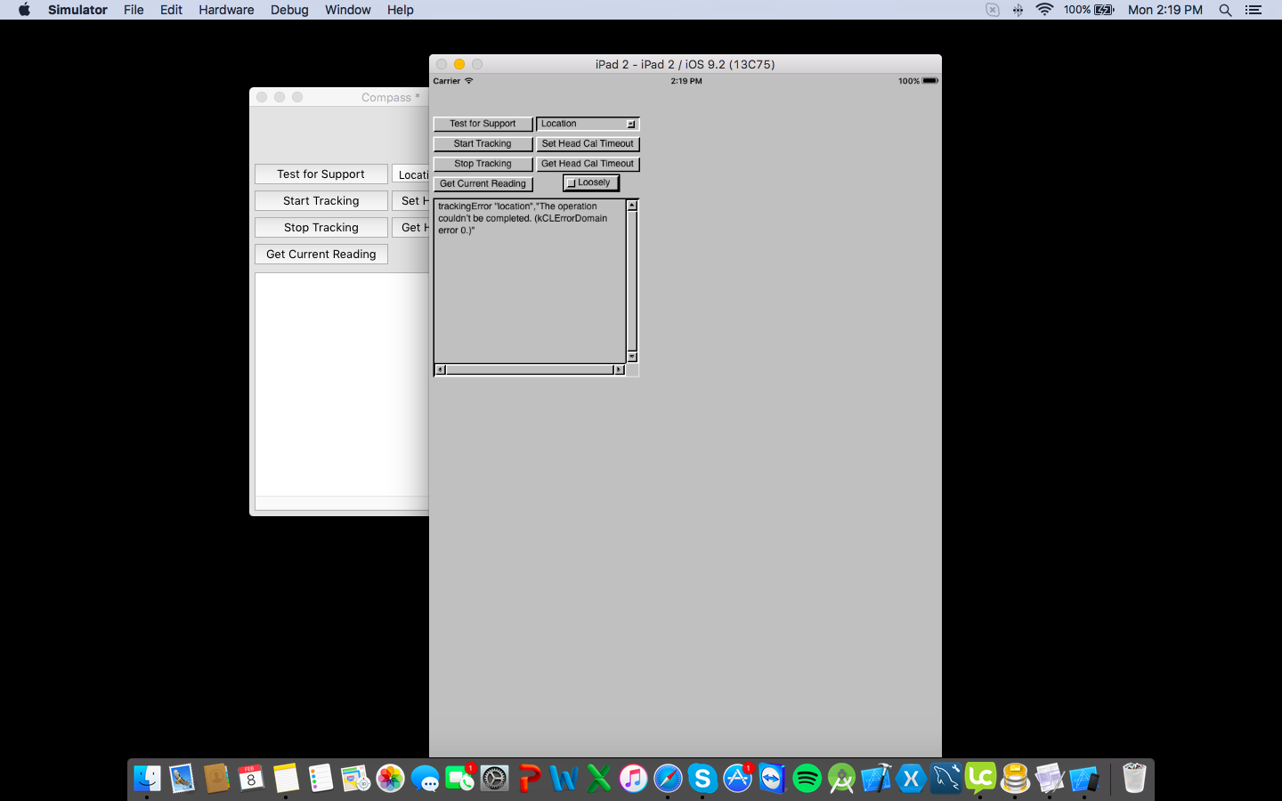Viewport: 1282px width, 801px height.
Task: Launch Safari from the Dock
Action: coord(668,779)
